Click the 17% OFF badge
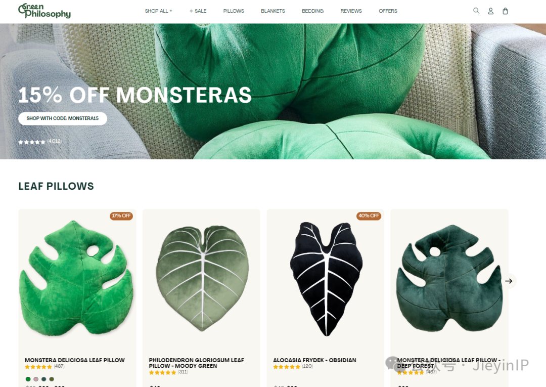Image resolution: width=546 pixels, height=387 pixels. point(121,216)
